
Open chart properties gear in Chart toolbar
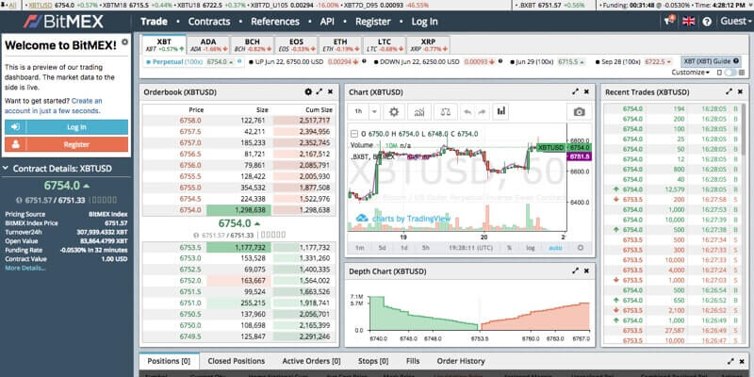[394, 111]
